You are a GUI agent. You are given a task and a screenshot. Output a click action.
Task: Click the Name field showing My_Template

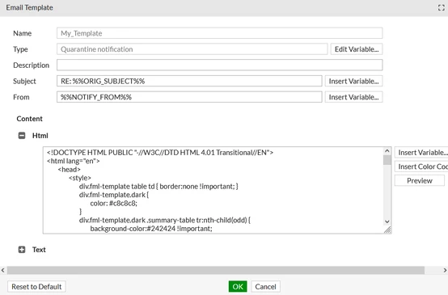click(219, 33)
